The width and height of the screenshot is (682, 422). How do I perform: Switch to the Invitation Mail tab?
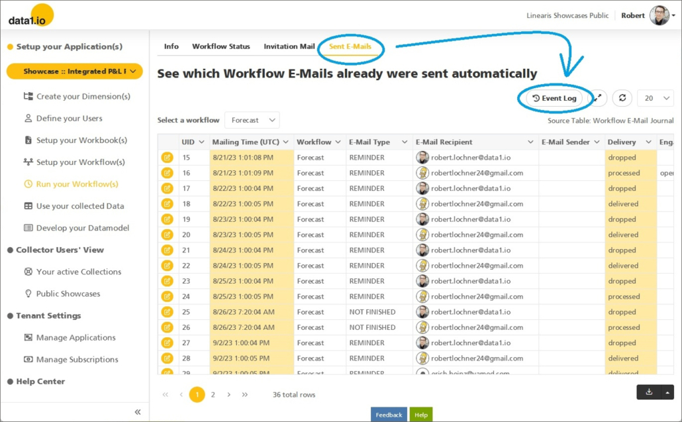pos(289,46)
